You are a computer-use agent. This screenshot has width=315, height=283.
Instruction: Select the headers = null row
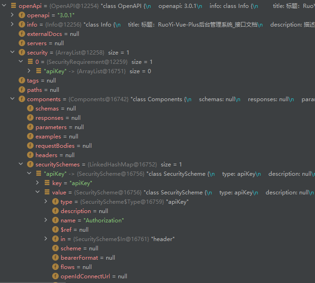(x=157, y=155)
